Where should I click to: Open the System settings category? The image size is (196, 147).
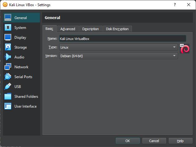pos(22,27)
